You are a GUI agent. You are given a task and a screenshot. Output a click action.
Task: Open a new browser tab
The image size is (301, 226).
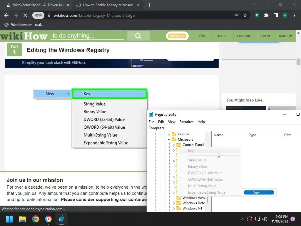[x=150, y=5]
